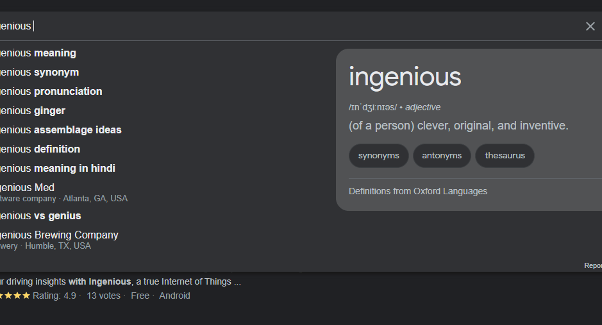The width and height of the screenshot is (602, 325).
Task: Click the 'ingenious' definition heading
Action: pyautogui.click(x=405, y=77)
